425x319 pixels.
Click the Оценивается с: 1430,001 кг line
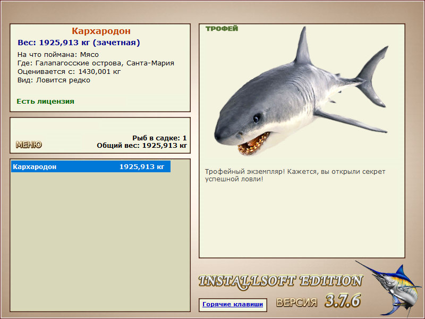(69, 72)
